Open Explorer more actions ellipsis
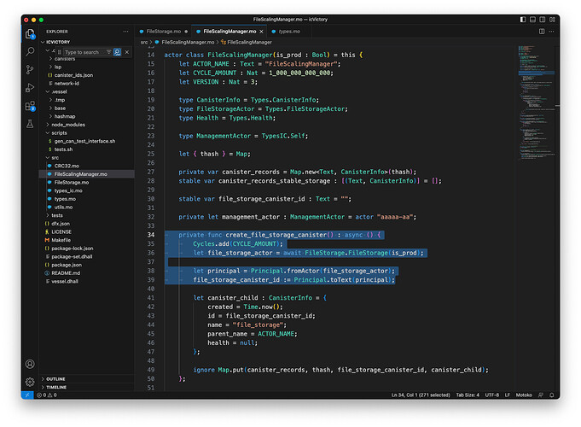Image resolution: width=581 pixels, height=427 pixels. 125,32
